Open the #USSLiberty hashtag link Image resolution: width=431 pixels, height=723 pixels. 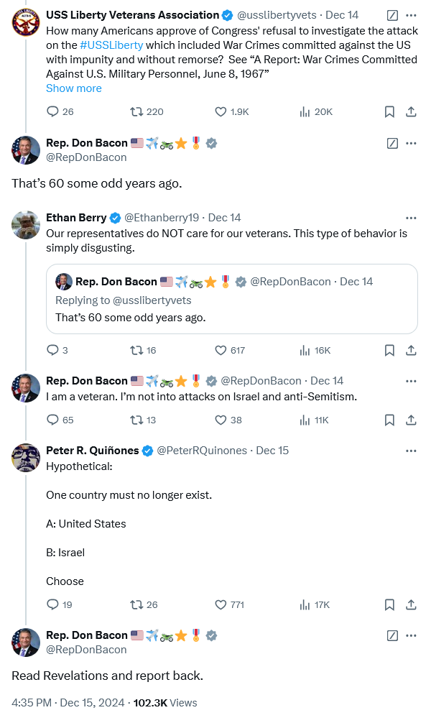[111, 45]
